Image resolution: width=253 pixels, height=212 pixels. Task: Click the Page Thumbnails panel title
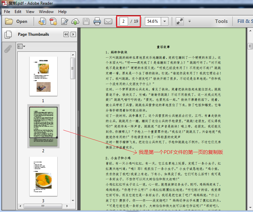33,34
